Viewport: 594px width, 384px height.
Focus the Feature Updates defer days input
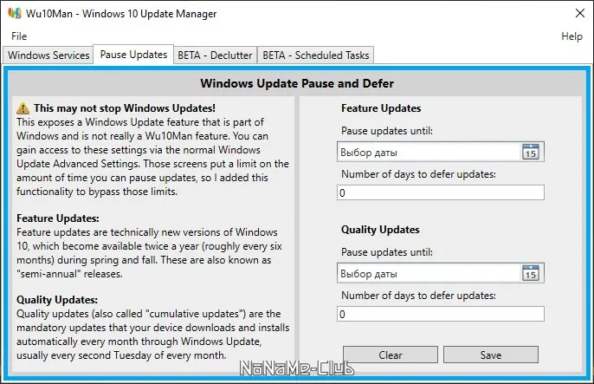[x=441, y=193]
